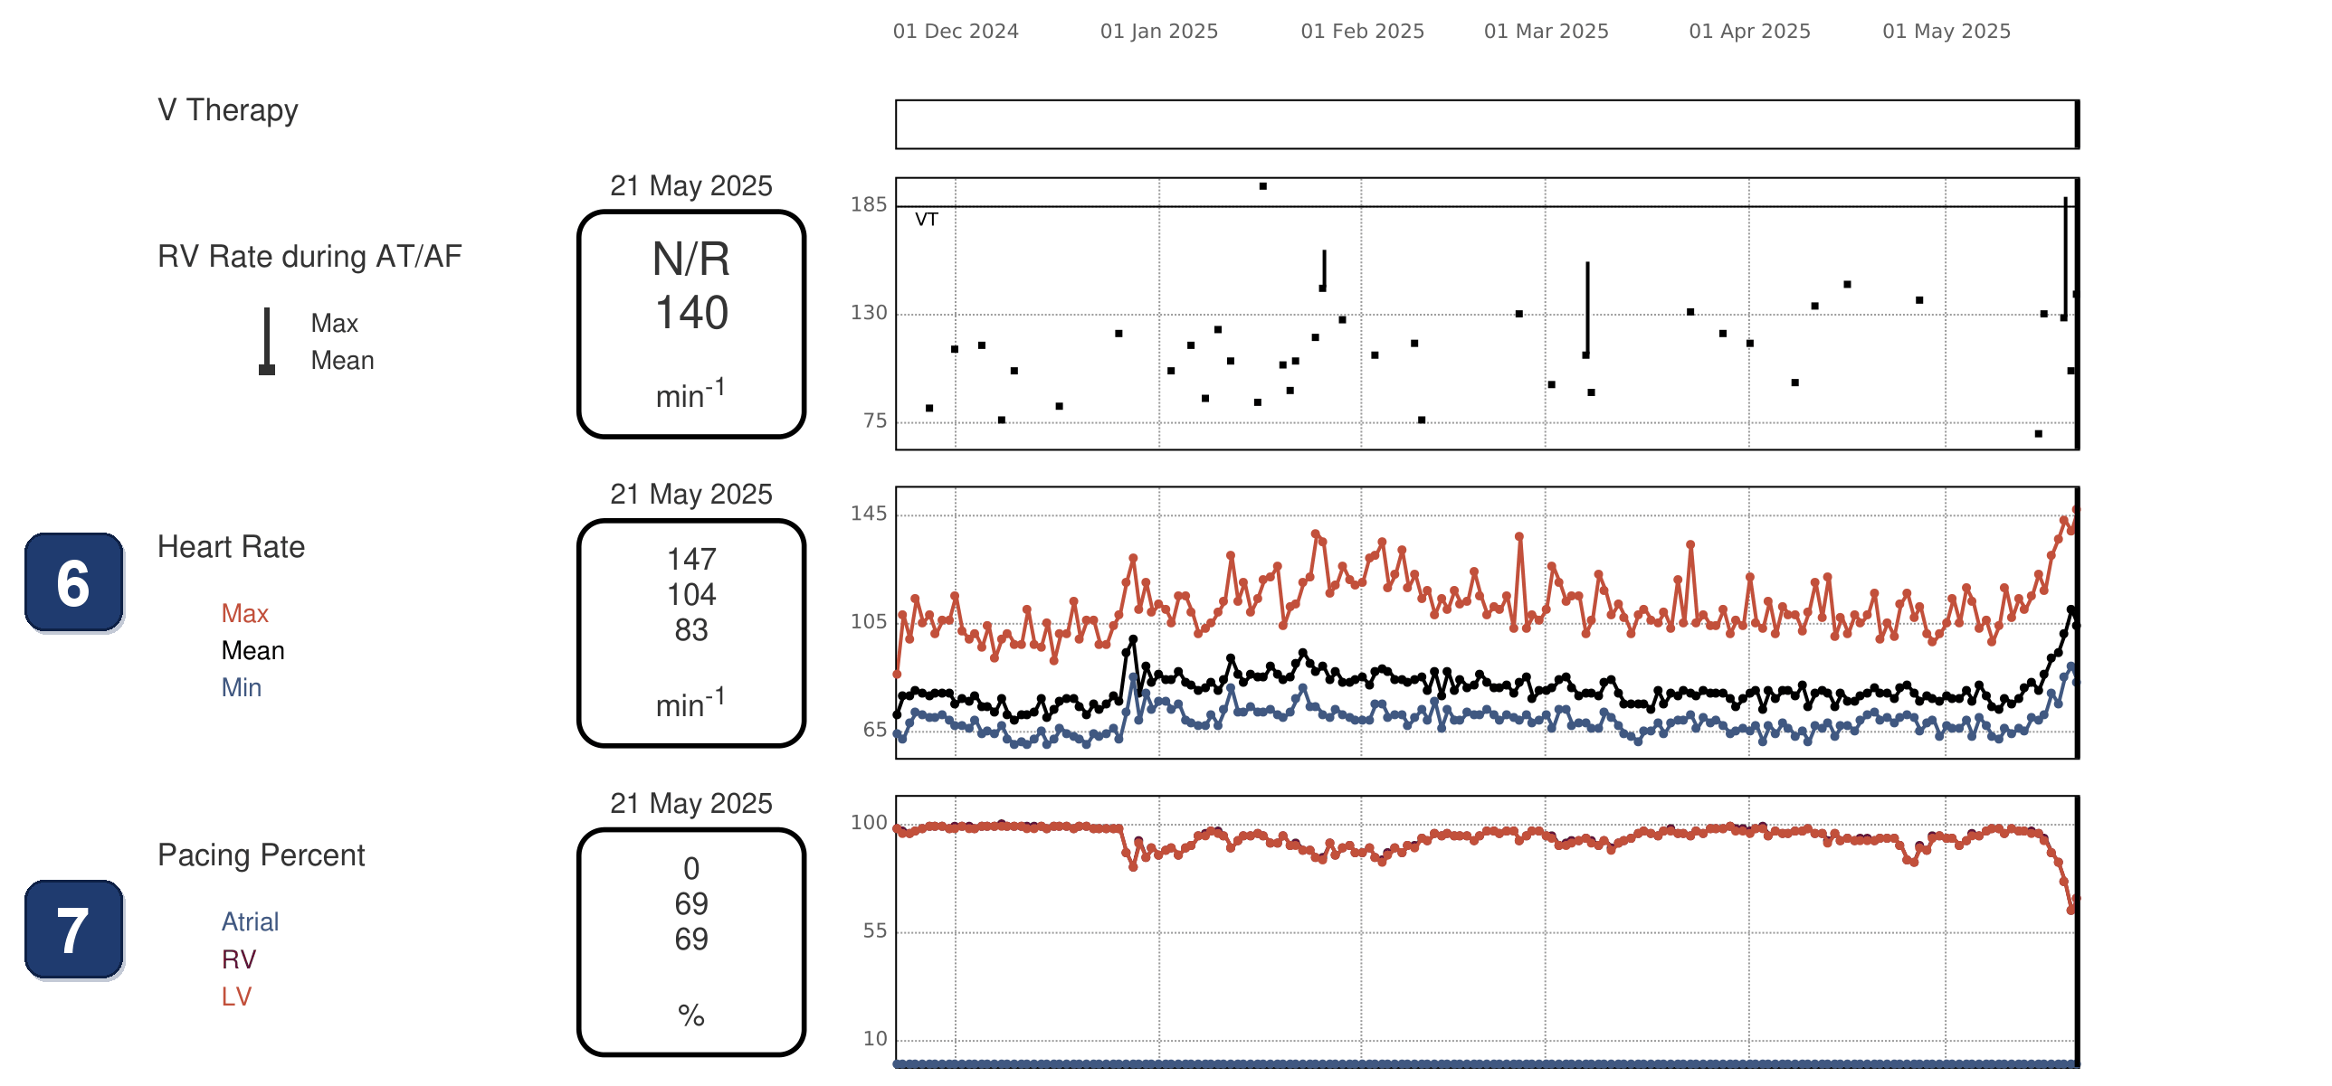Click the 65 axis value on heart rate chart
Screen dimensions: 2332x1086
pyautogui.click(x=874, y=730)
